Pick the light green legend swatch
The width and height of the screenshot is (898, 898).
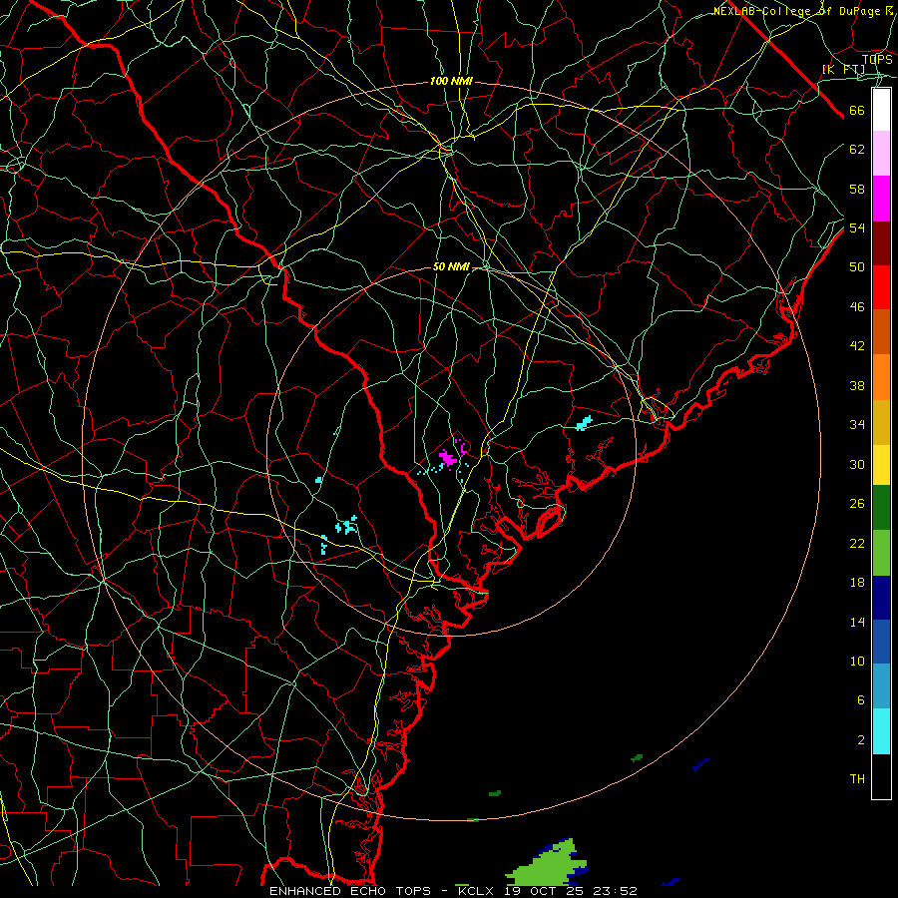(x=881, y=553)
